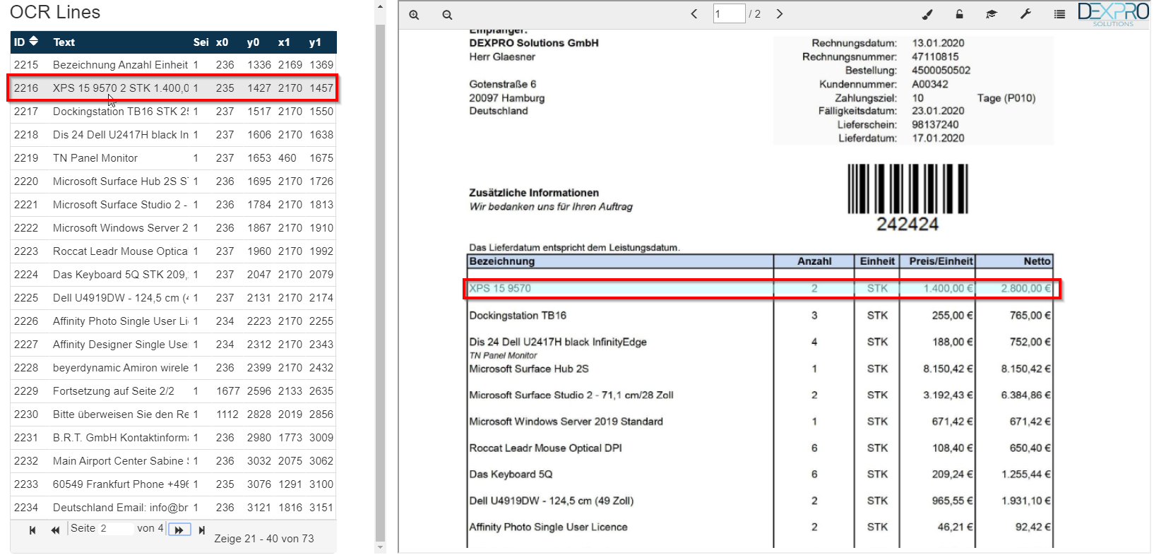Select OCR row 2231 B.R.T. GmbH Kontaktinformation
The image size is (1154, 555).
(173, 438)
